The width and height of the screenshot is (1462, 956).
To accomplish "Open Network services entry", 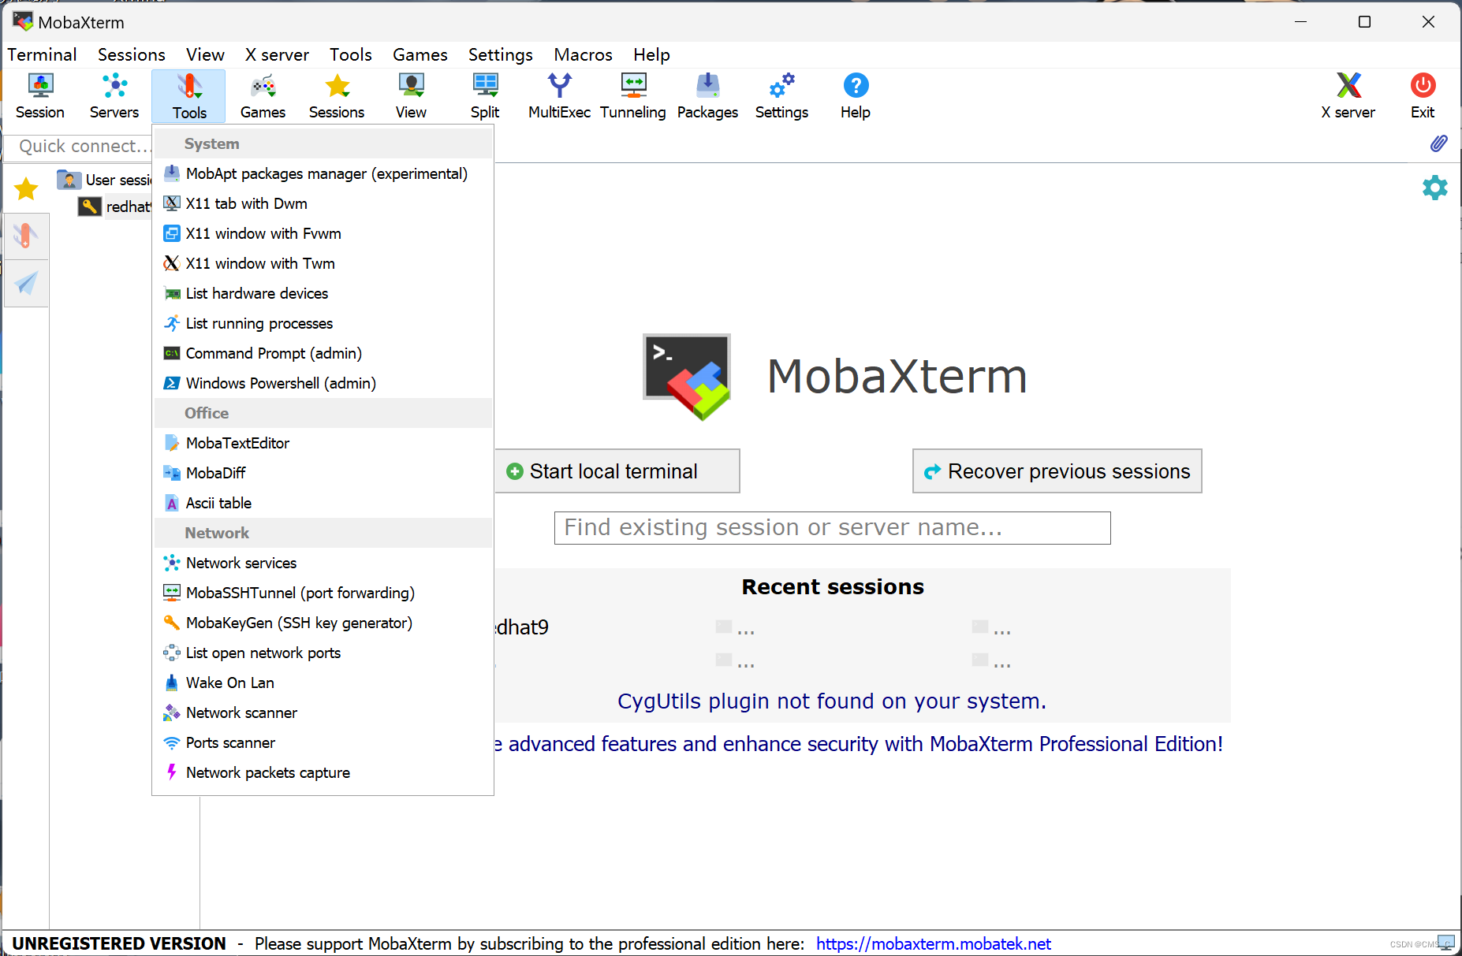I will coord(323,563).
